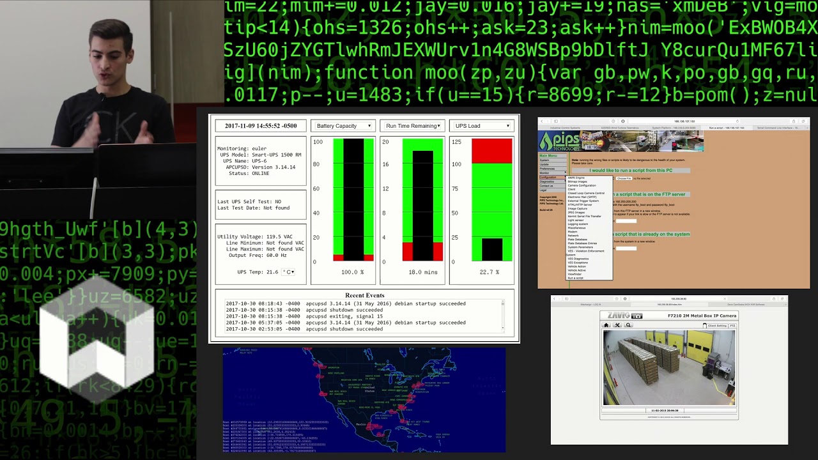Click the camera browser address bar

(678, 298)
